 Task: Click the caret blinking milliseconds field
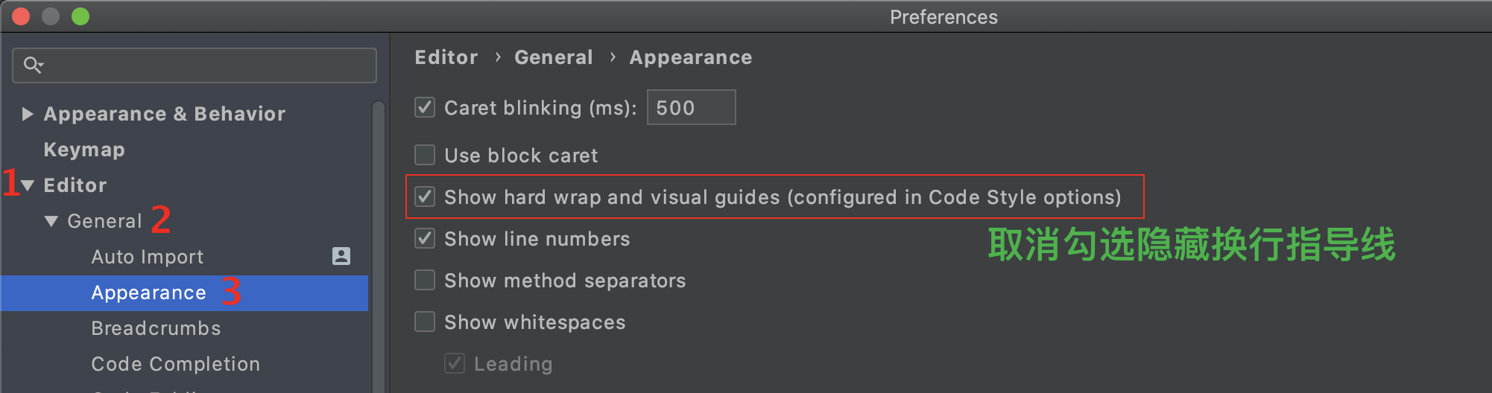point(691,107)
